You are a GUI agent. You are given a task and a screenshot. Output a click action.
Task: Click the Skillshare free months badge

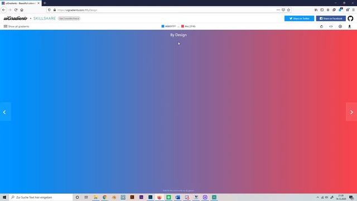(69, 18)
